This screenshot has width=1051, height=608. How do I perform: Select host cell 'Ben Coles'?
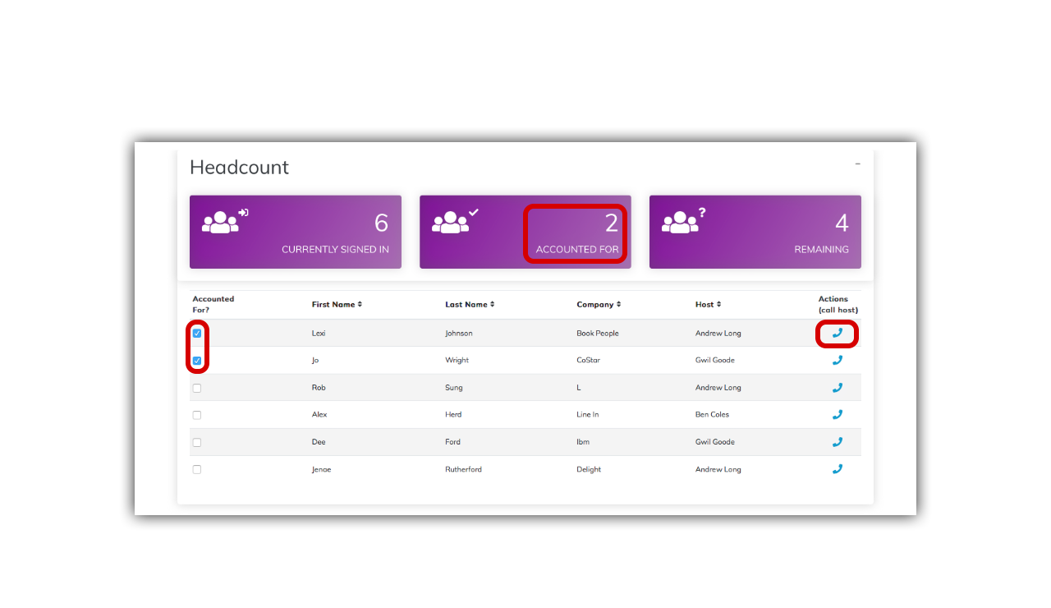coord(712,415)
